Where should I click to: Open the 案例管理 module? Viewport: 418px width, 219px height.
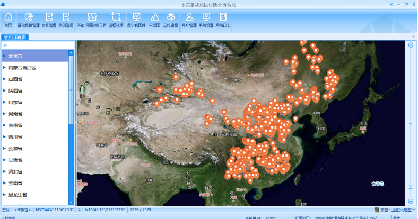[66, 20]
